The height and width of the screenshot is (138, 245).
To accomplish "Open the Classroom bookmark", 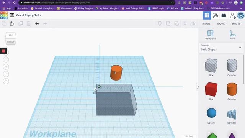I will (x=64, y=8).
